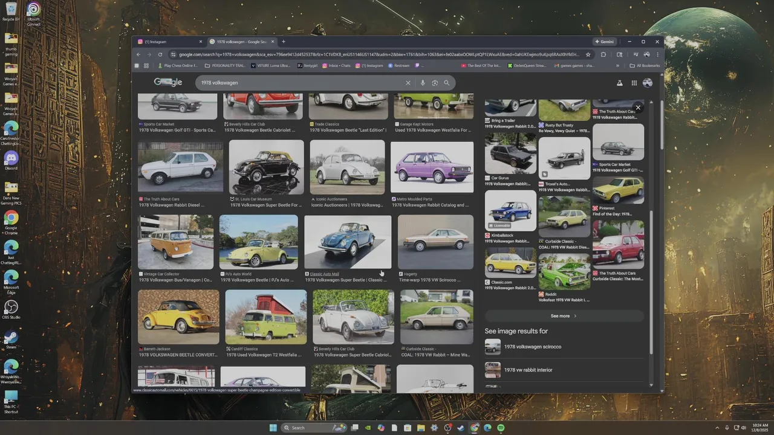This screenshot has width=774, height=435.
Task: Close the image preview side panel
Action: 638,108
